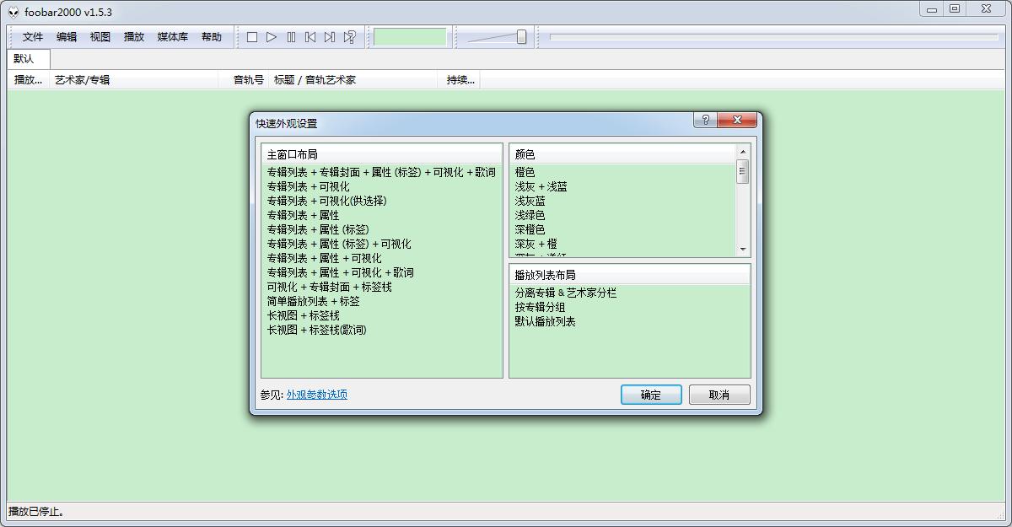Select 简单播放列表 + 标签 layout
This screenshot has width=1012, height=527.
tap(312, 300)
